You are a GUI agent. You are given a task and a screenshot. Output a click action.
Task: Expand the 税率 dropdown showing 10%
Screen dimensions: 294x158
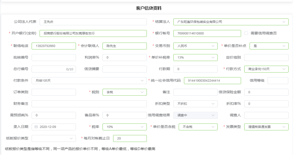pos(124,127)
